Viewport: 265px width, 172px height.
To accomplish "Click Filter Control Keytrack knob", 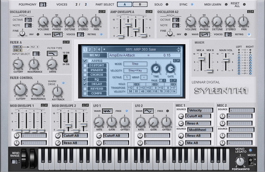I will 57,91.
